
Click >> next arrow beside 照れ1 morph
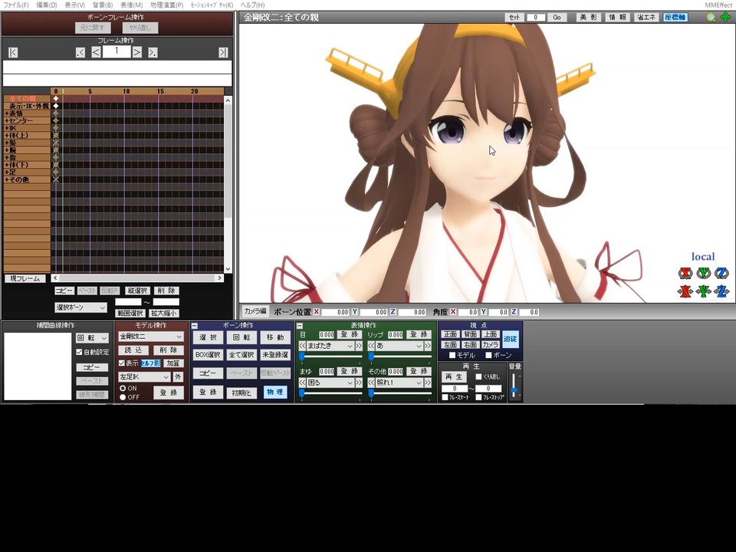[428, 383]
